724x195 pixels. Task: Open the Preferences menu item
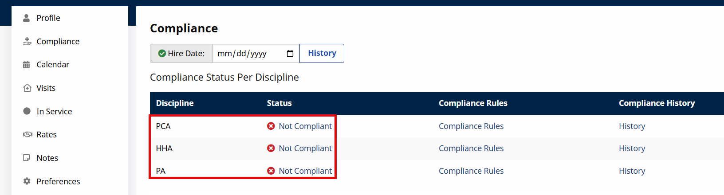(58, 181)
